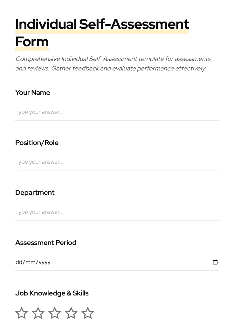Viewport: 234px width, 325px height.
Task: Select the fourth star rating
Action: pyautogui.click(x=71, y=313)
